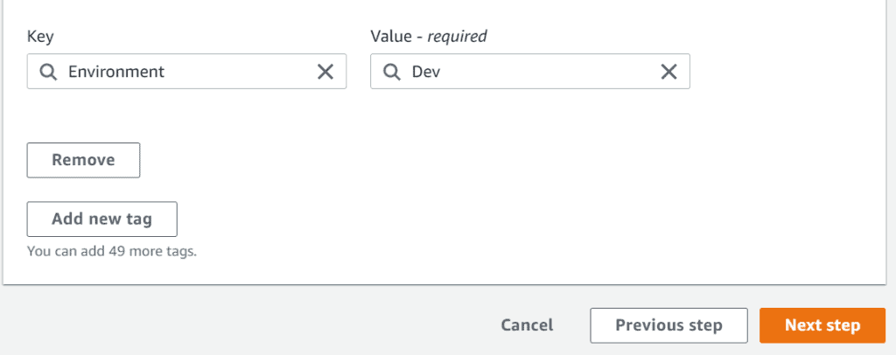This screenshot has height=355, width=896.
Task: Place cursor on the 'Dev' text
Action: pyautogui.click(x=426, y=72)
